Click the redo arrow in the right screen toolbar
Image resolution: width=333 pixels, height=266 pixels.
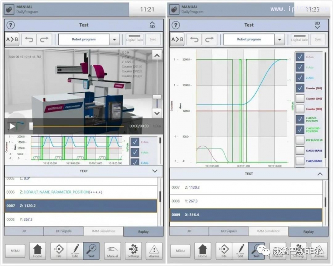(209, 39)
